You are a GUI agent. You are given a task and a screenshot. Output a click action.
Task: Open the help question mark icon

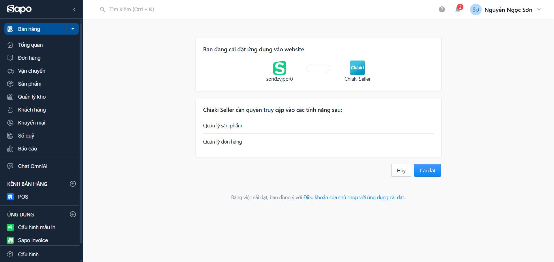point(442,10)
